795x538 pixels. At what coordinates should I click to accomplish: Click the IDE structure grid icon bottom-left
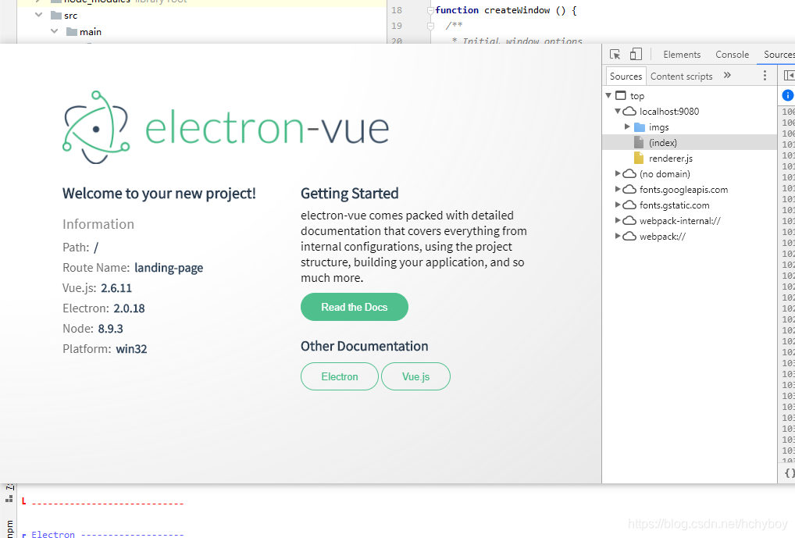point(9,499)
